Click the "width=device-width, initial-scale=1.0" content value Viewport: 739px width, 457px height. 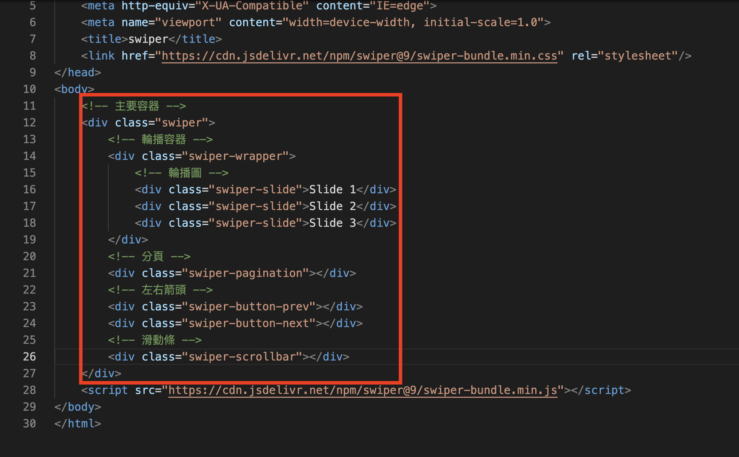point(413,22)
